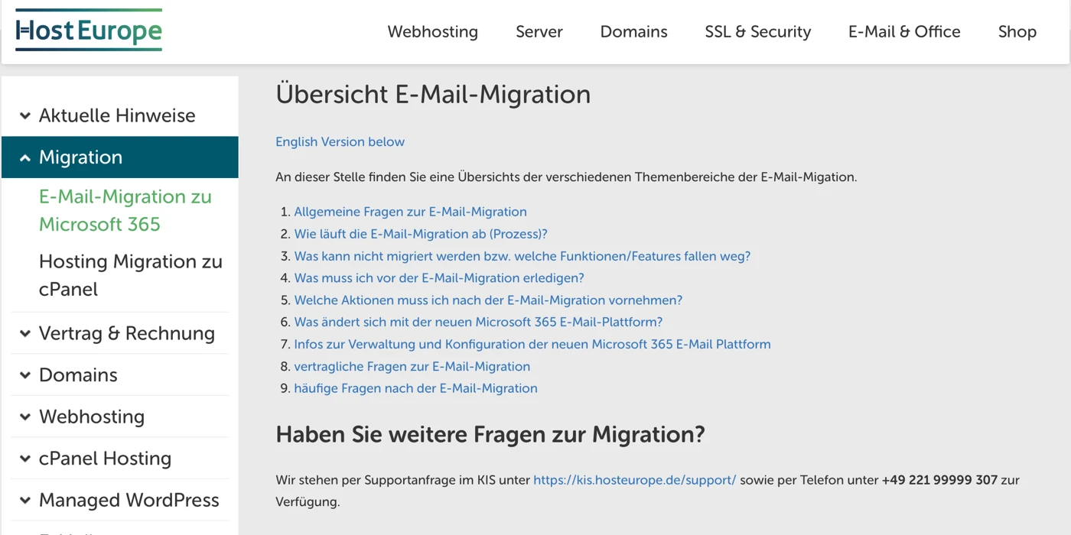
Task: Expand the cPanel Hosting section
Action: click(104, 458)
